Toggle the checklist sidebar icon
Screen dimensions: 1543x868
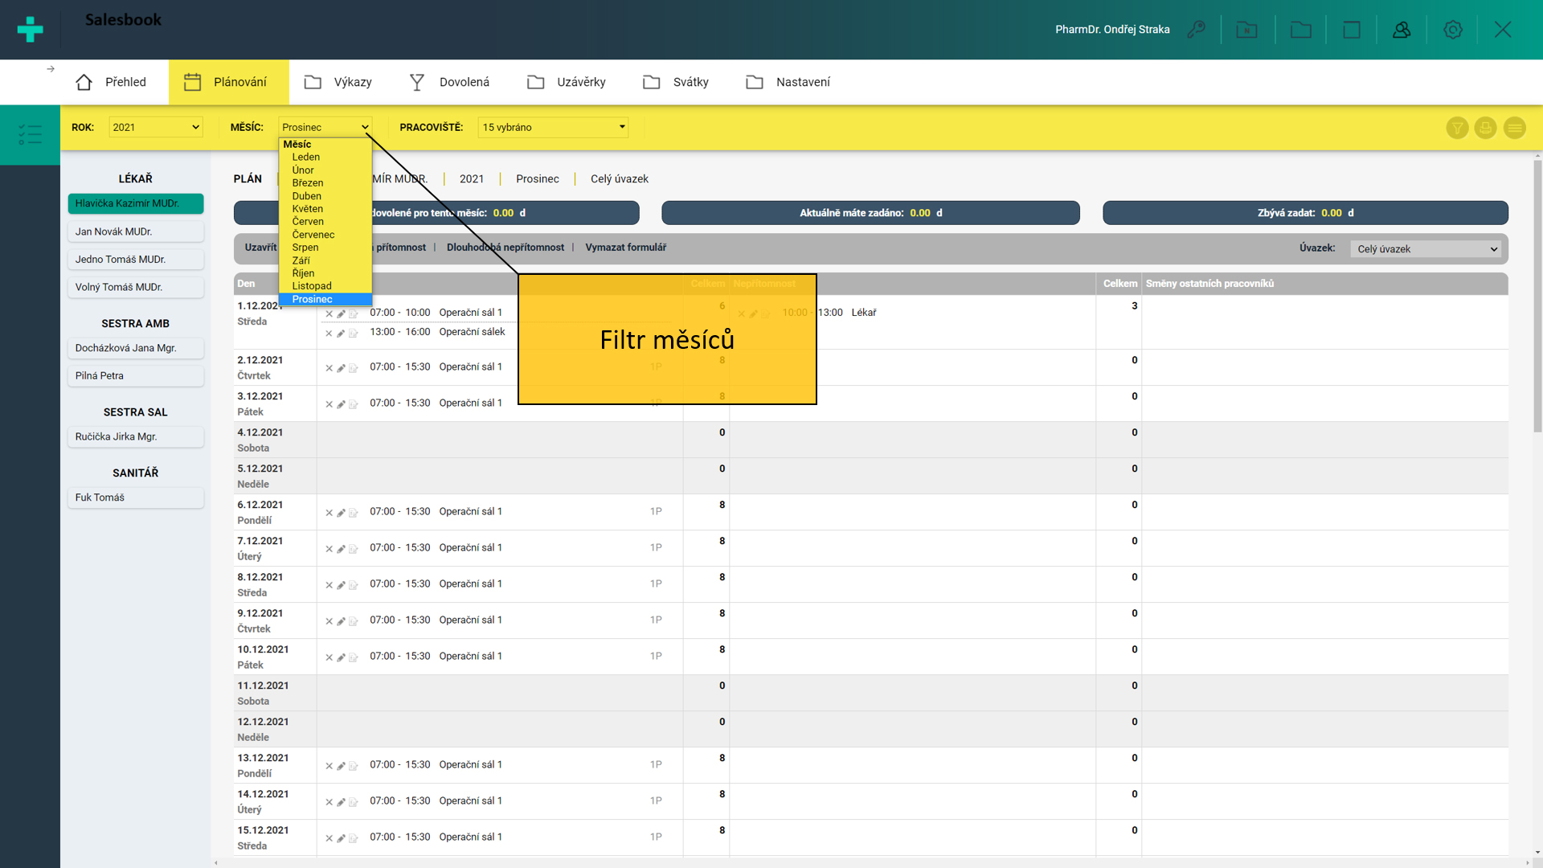[30, 134]
